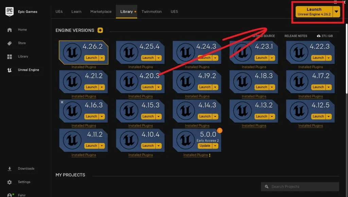348x197 pixels.
Task: Open the dropdown arrow for engine 4.19.2
Action: pos(215,87)
